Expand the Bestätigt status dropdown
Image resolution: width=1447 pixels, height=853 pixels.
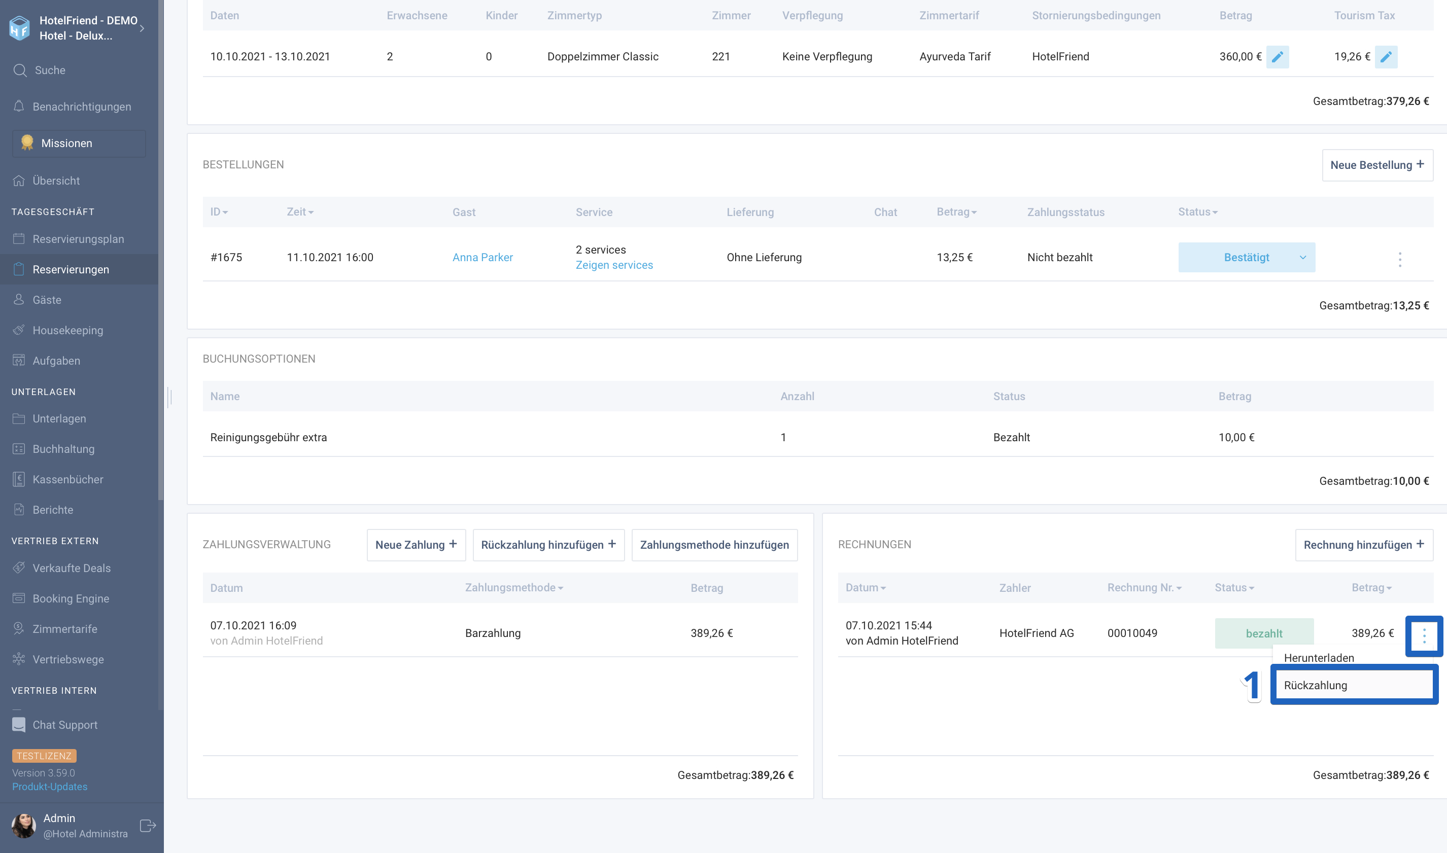[x=1303, y=258]
